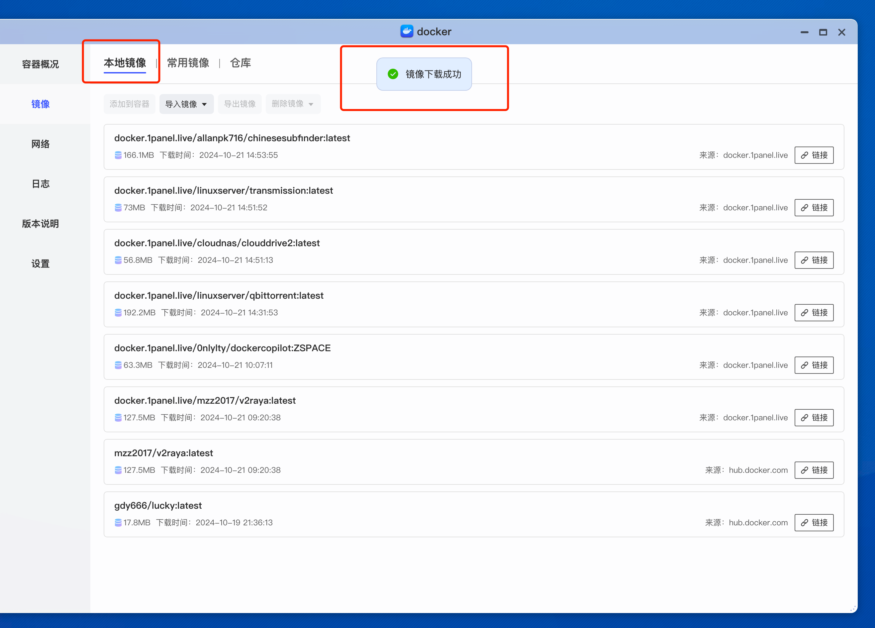Click green success checkmark in download notification
This screenshot has height=628, width=875.
point(393,74)
